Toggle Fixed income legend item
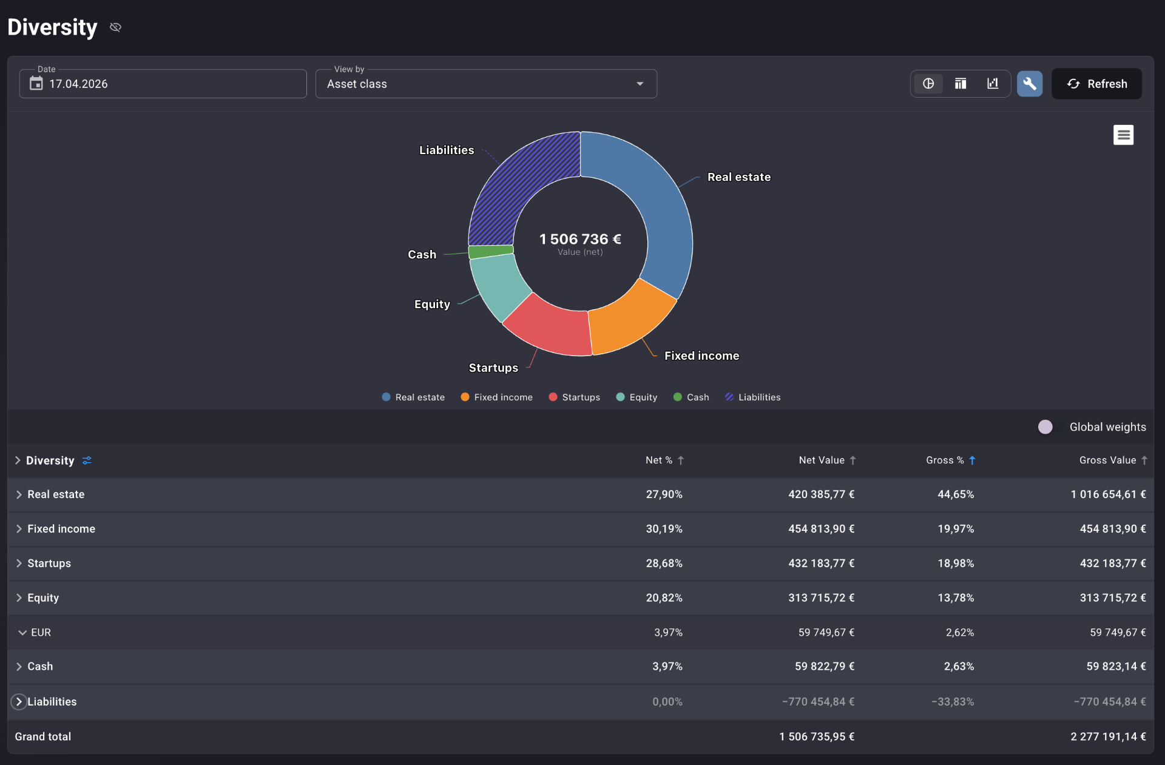The image size is (1165, 765). 496,397
